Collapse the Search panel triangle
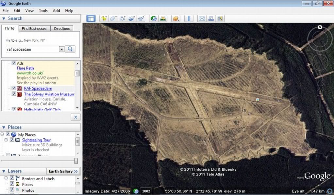 click(4, 19)
